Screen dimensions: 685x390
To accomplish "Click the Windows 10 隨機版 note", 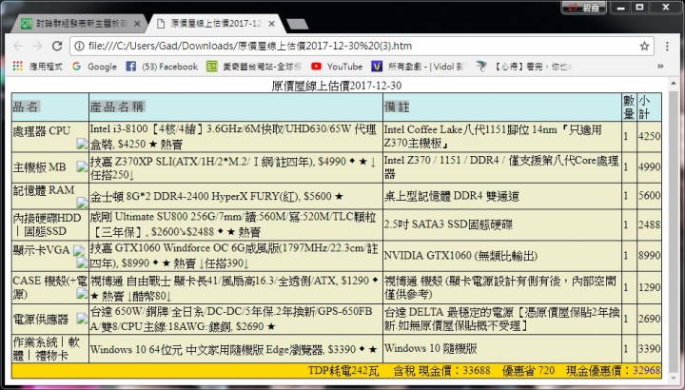I will 430,348.
